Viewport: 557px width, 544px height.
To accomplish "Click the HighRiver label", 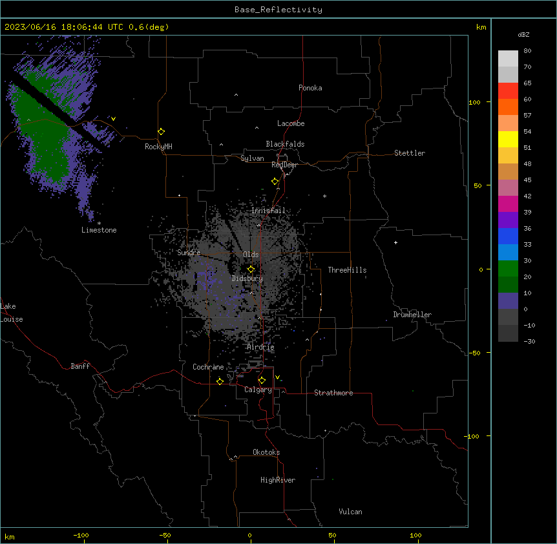I will (x=278, y=480).
